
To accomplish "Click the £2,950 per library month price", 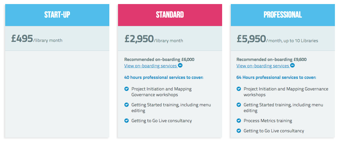I will pos(154,39).
